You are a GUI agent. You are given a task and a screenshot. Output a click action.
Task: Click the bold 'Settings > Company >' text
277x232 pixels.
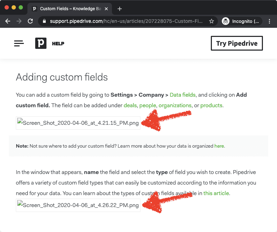click(x=139, y=95)
